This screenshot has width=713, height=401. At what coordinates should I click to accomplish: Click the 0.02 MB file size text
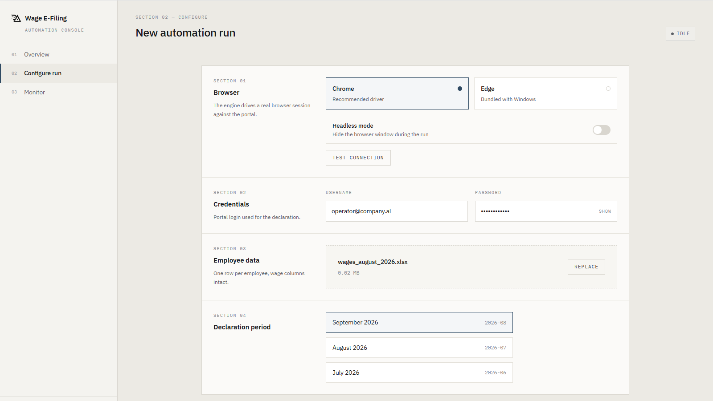[x=348, y=273]
